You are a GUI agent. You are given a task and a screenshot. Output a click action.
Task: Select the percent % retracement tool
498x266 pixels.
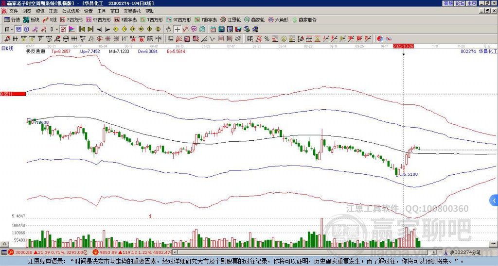267,39
